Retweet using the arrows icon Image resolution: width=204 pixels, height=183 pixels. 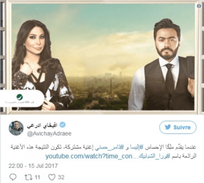(x=28, y=177)
